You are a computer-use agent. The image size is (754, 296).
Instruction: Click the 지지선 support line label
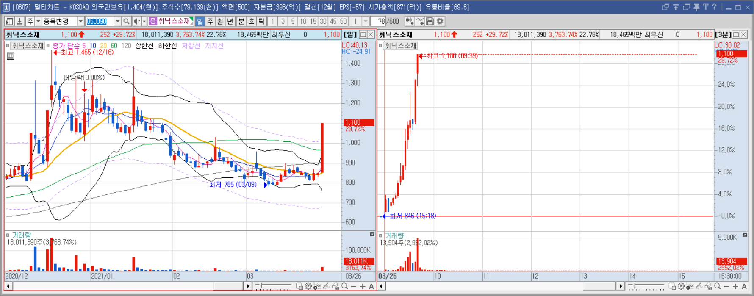tap(214, 46)
